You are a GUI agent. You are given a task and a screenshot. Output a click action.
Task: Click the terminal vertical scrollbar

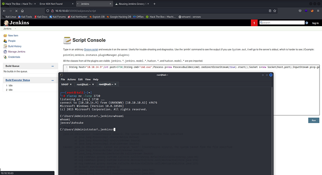click(x=272, y=131)
